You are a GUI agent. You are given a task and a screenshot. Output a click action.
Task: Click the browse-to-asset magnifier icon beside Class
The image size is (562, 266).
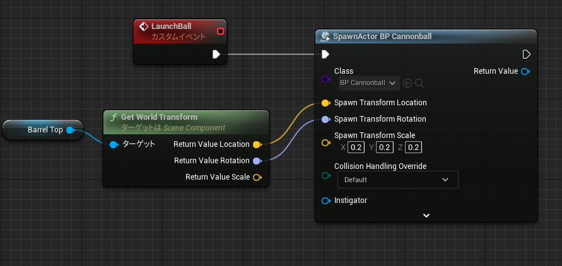tap(419, 83)
